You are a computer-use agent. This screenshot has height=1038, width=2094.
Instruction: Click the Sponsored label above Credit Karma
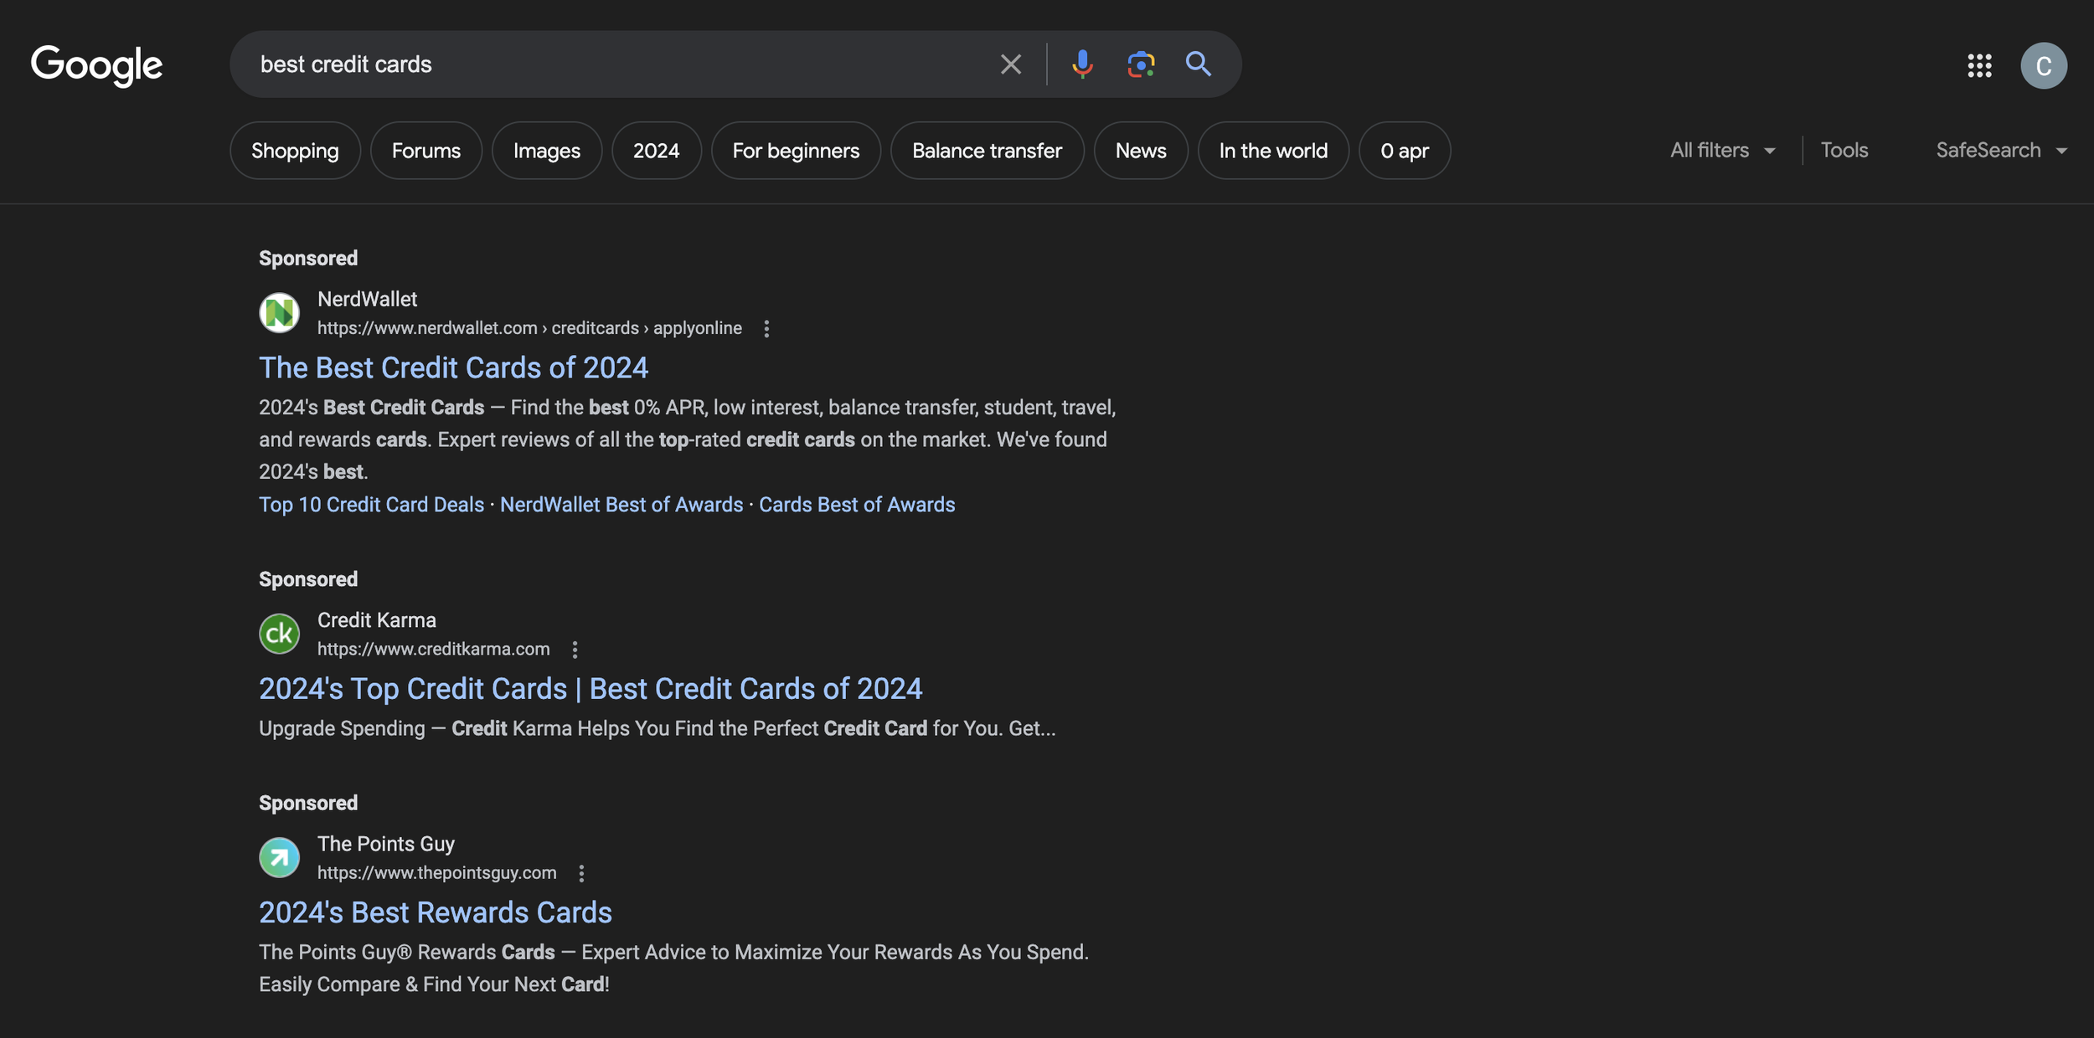click(x=308, y=579)
